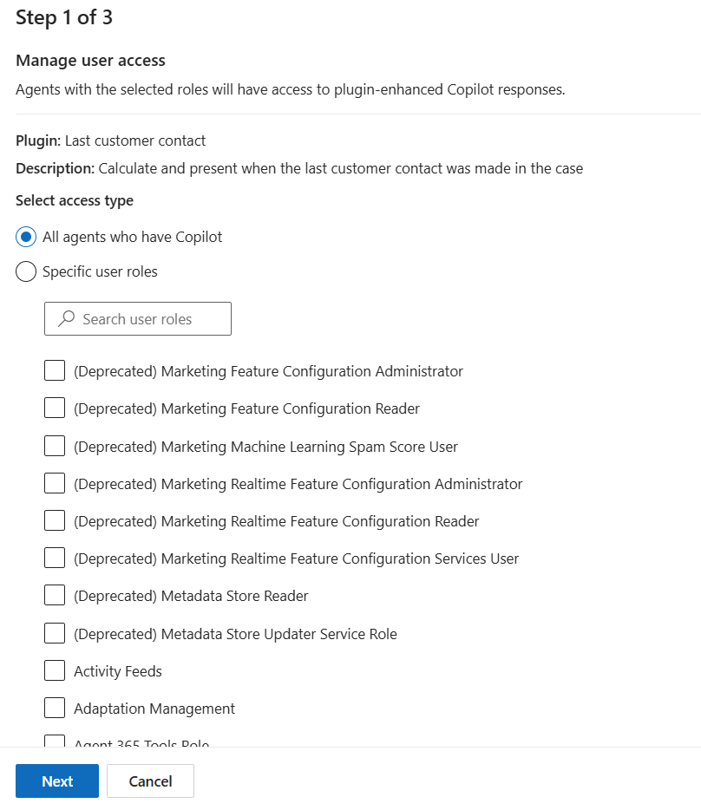Screen dimensions: 701x810
Task: Click the Activity Feeds role label
Action: coord(118,671)
